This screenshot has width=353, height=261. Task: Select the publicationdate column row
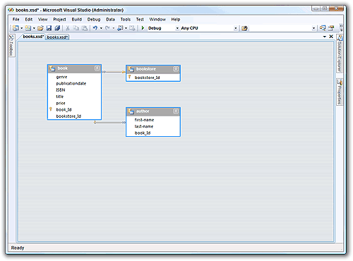click(x=74, y=83)
